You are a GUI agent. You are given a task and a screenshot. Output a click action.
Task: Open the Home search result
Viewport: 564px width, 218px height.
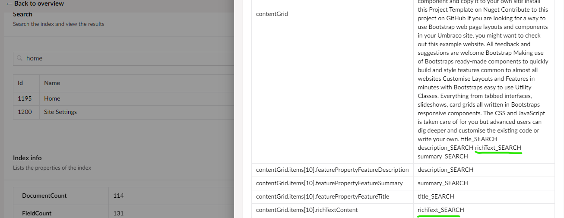(x=52, y=98)
